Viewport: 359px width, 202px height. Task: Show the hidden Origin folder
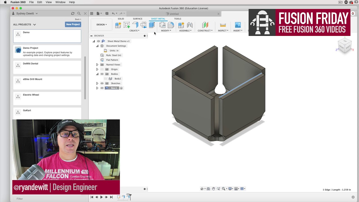[102, 69]
